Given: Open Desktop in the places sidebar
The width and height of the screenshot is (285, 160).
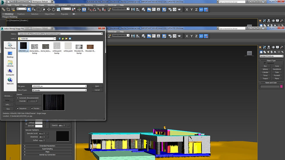Looking at the screenshot, I should click(10, 54).
